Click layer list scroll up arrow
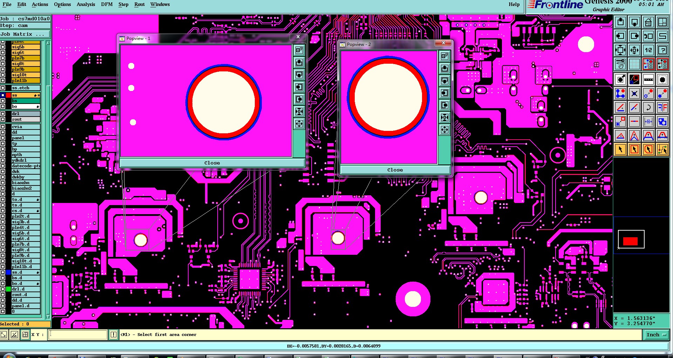The height and width of the screenshot is (358, 673). [x=48, y=43]
